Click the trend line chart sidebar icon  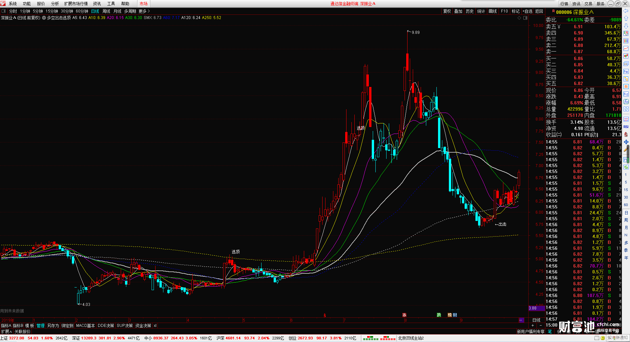pyautogui.click(x=626, y=49)
